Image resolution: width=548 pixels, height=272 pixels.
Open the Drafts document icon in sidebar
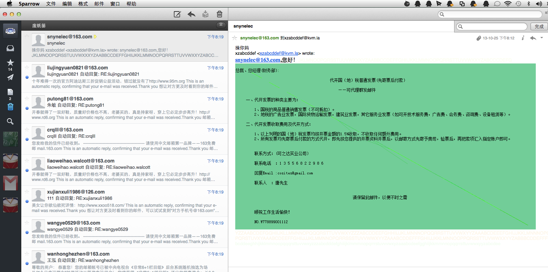[x=10, y=92]
